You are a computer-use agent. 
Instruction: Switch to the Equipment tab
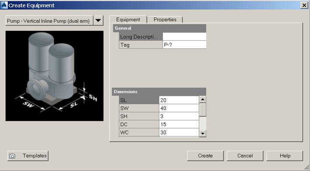pos(128,20)
